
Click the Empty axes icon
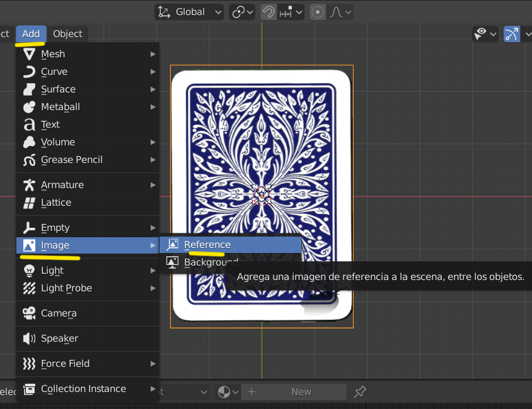[x=29, y=228]
